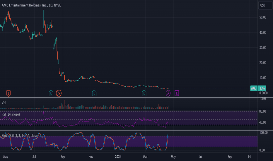Click the 14 label on time axis

(x=249, y=157)
